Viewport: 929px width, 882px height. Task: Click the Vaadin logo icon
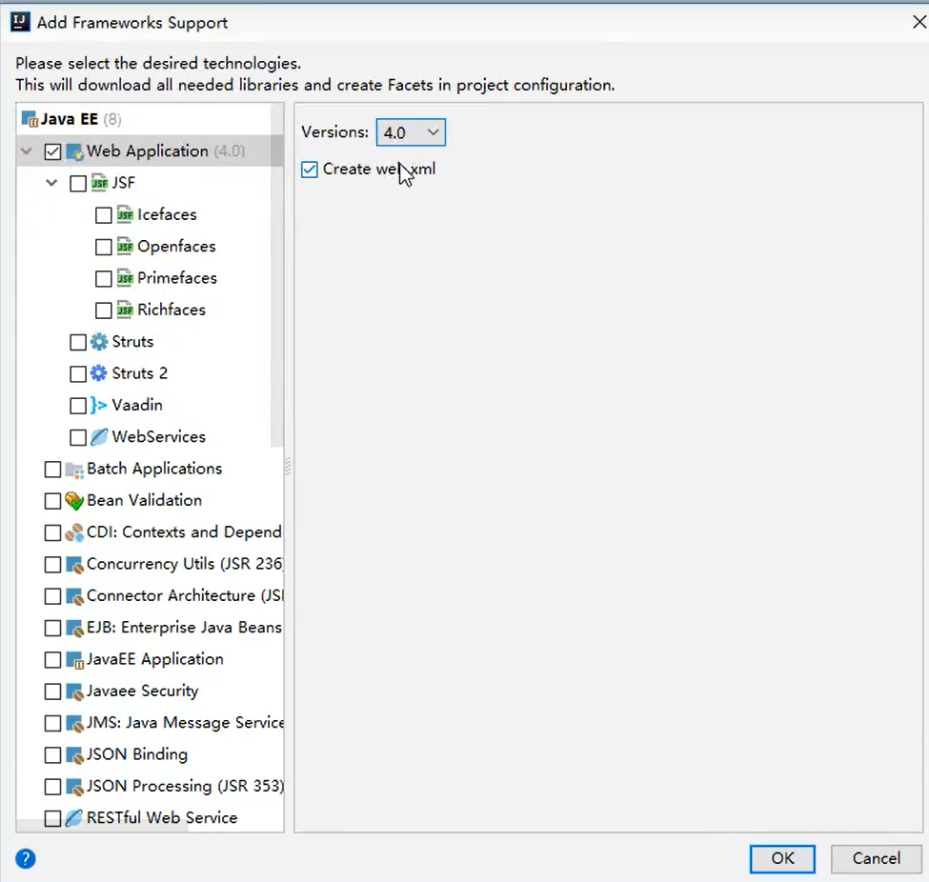(99, 405)
